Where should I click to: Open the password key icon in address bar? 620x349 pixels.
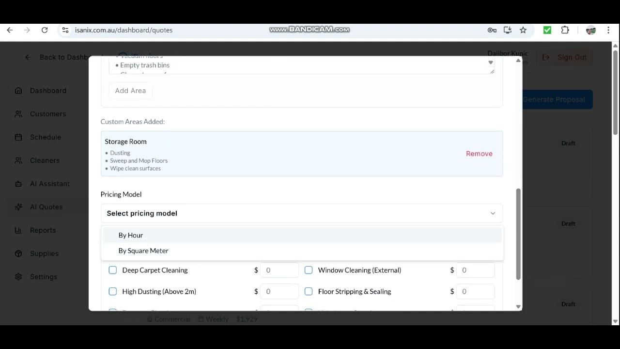point(492,30)
